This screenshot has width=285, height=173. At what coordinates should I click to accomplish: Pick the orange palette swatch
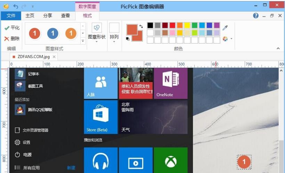pyautogui.click(x=180, y=25)
